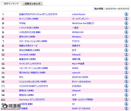This screenshot has width=131, height=111.
Task: Click artist link AKB48
Action: pyautogui.click(x=75, y=68)
